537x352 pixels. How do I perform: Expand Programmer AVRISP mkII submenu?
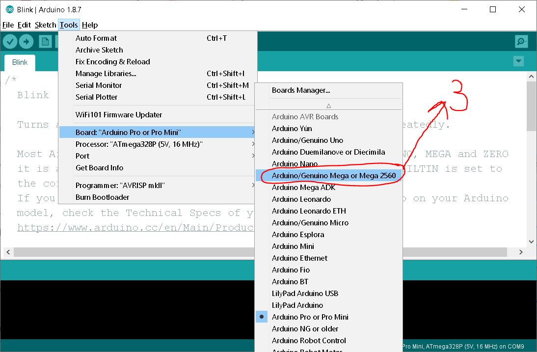pyautogui.click(x=158, y=185)
